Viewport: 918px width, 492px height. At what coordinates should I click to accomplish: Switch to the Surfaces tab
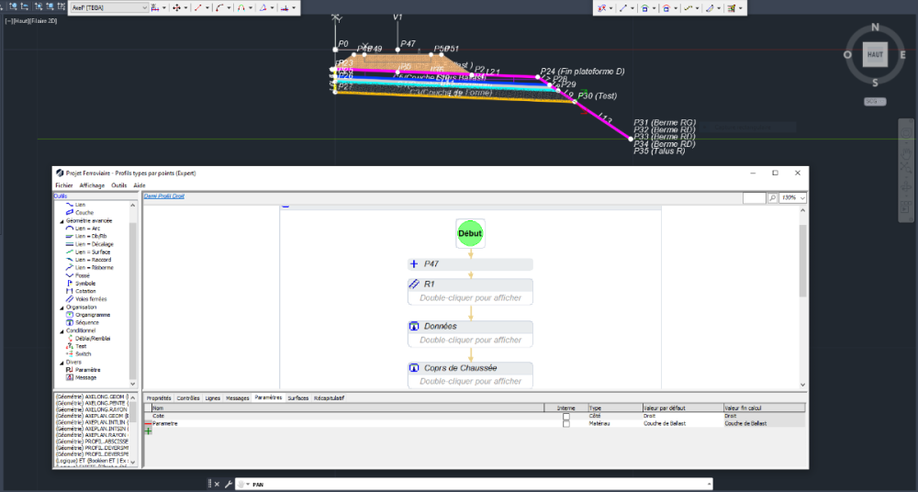pos(298,397)
